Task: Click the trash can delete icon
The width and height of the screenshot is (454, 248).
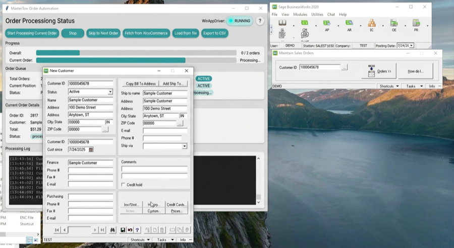Action: 162,230
